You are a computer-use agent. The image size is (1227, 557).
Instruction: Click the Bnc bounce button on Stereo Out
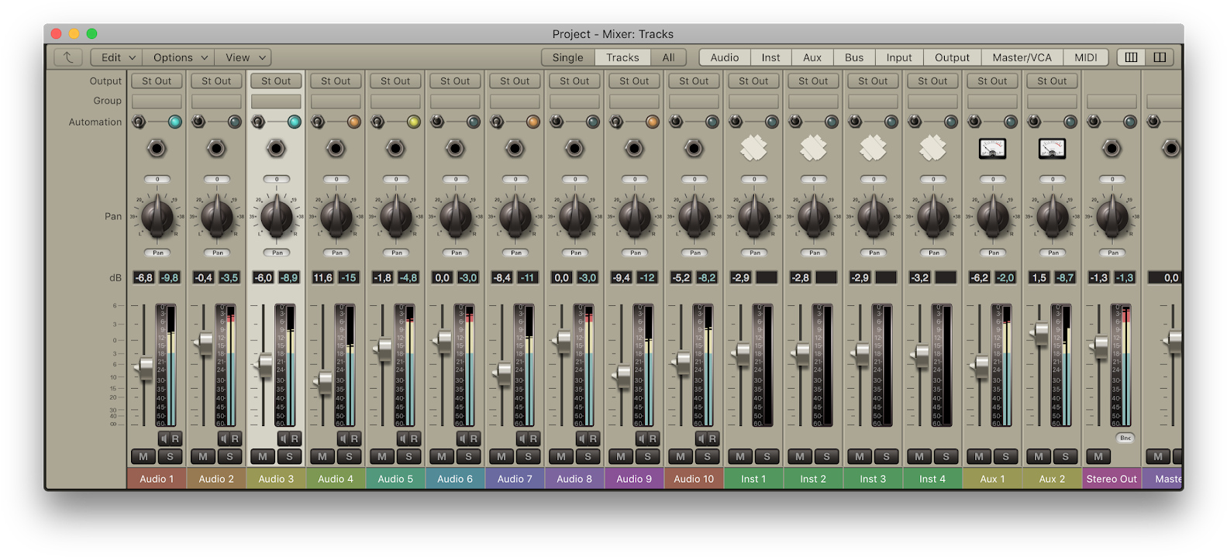coord(1125,438)
